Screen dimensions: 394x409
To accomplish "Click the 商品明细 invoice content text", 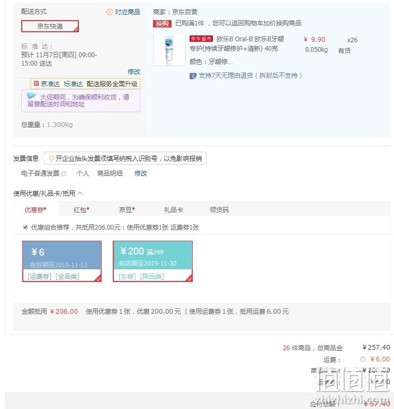I will click(110, 174).
